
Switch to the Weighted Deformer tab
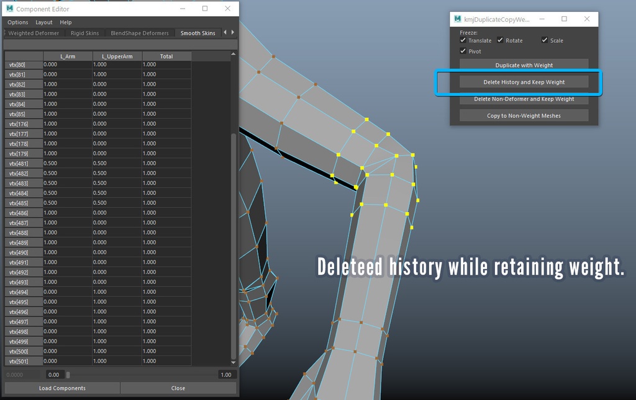click(34, 33)
